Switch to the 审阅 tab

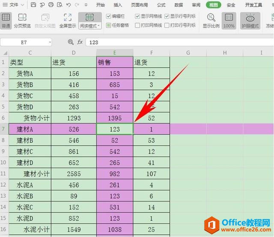tap(196, 5)
